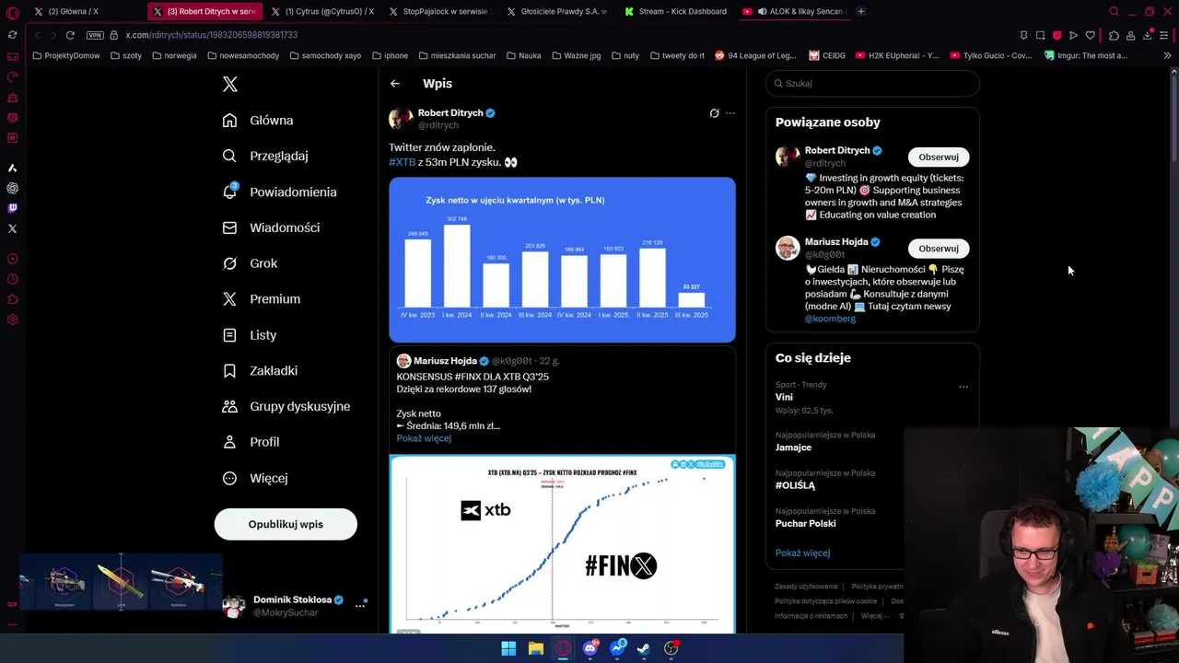Open the #XTB hashtag link
This screenshot has width=1179, height=663.
[403, 162]
